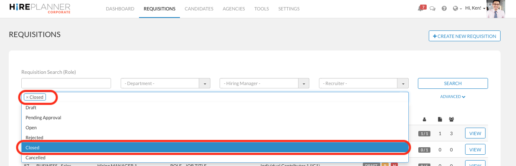The width and height of the screenshot is (516, 166).
Task: Click the 0/1 headcount badge
Action: coord(425,150)
